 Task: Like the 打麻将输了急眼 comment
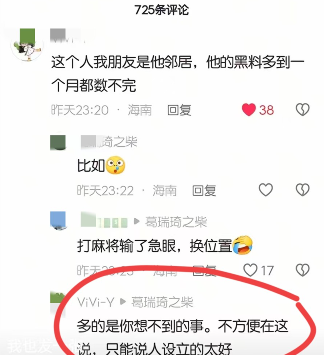[x=250, y=270]
